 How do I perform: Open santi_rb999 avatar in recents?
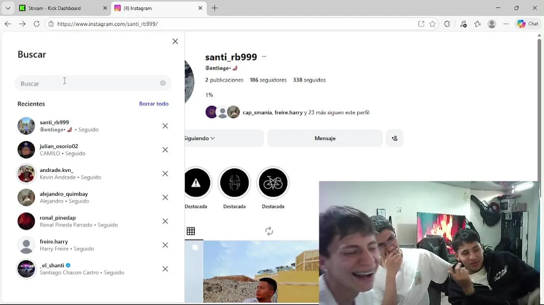(x=26, y=126)
